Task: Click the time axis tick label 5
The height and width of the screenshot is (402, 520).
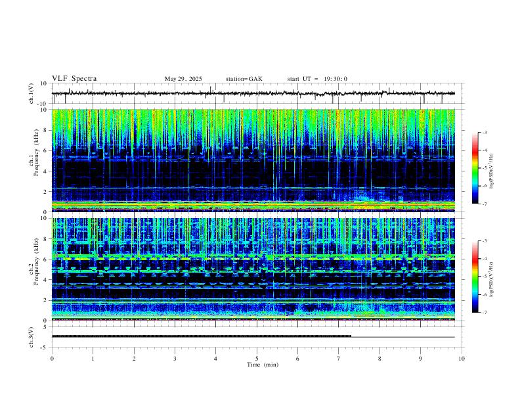Action: tap(257, 359)
